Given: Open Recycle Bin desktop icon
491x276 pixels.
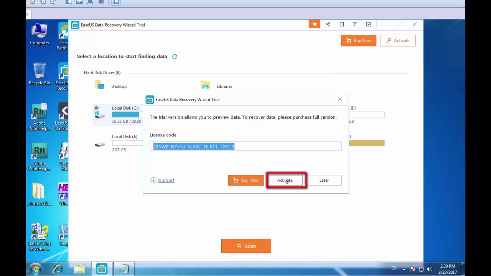Looking at the screenshot, I should (x=40, y=74).
